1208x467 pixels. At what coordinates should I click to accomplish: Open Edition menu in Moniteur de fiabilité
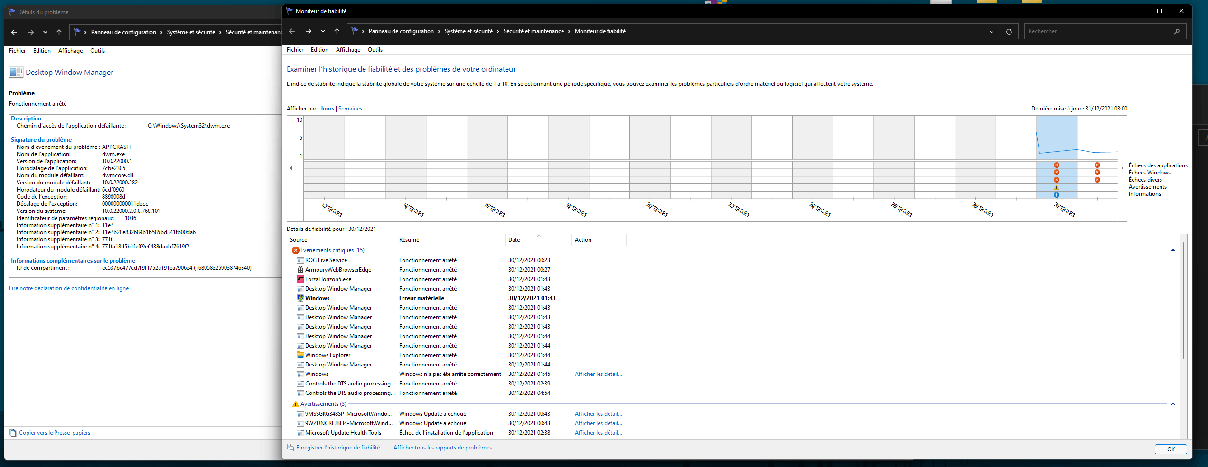(x=319, y=50)
